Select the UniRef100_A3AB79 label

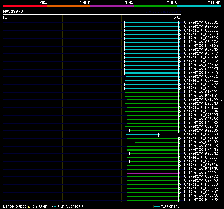click(201, 184)
